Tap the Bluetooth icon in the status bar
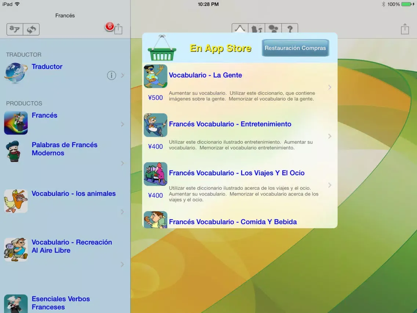 [383, 4]
